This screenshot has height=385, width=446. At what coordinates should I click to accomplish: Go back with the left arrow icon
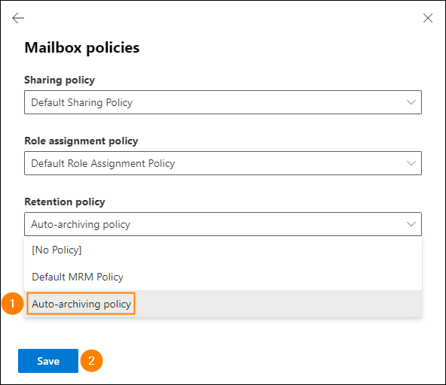pos(18,18)
